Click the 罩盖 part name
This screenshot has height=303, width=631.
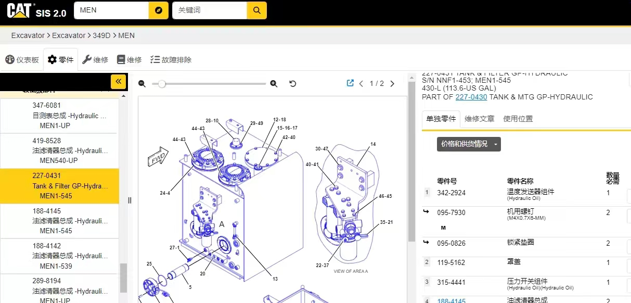514,262
